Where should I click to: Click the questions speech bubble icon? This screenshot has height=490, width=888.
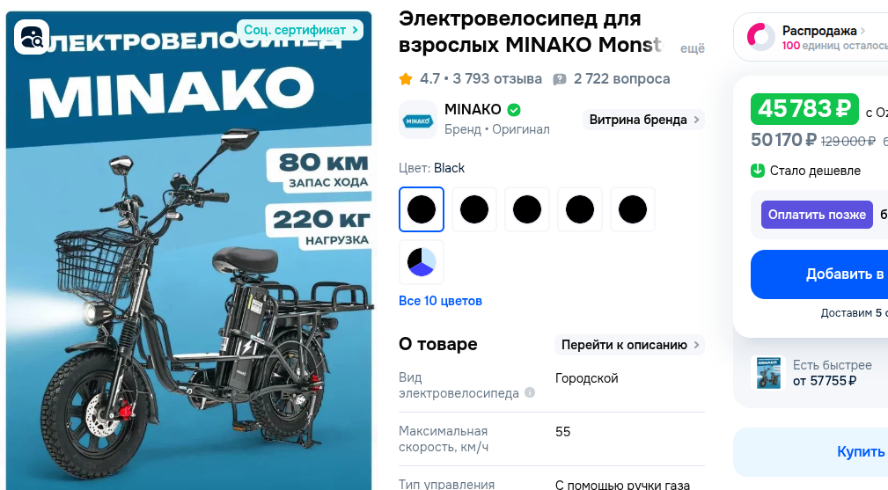tap(560, 79)
